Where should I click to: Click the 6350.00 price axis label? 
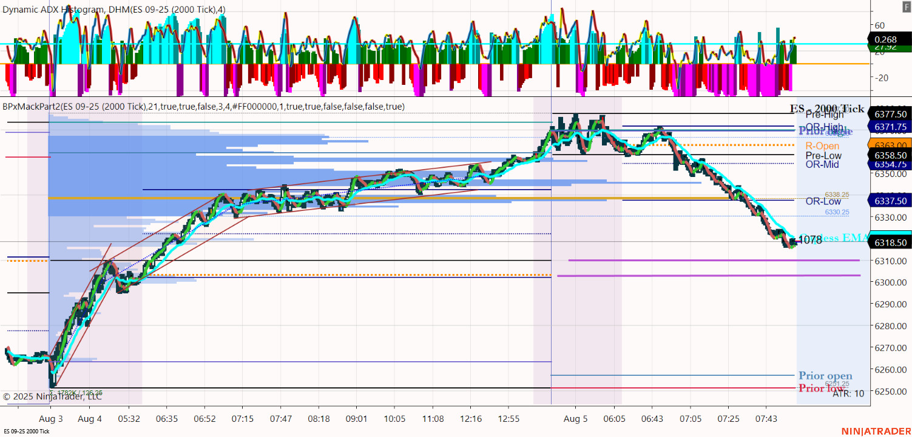point(890,173)
